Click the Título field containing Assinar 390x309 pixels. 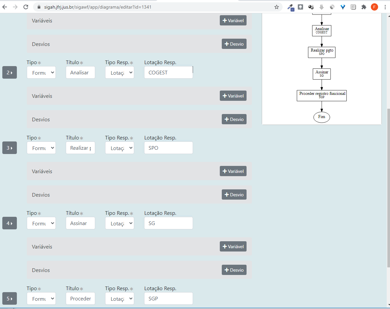point(80,223)
